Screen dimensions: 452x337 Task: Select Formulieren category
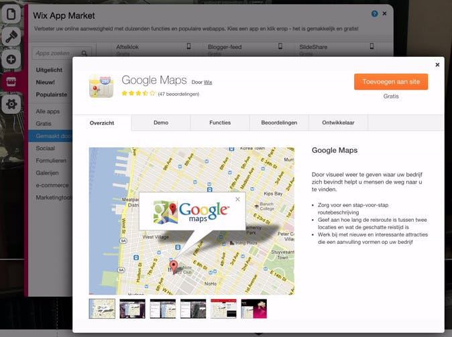tap(51, 161)
